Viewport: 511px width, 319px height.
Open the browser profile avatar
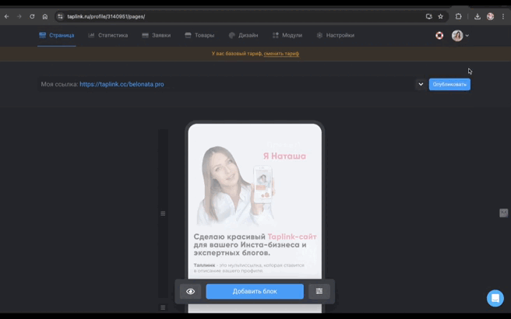tap(490, 16)
